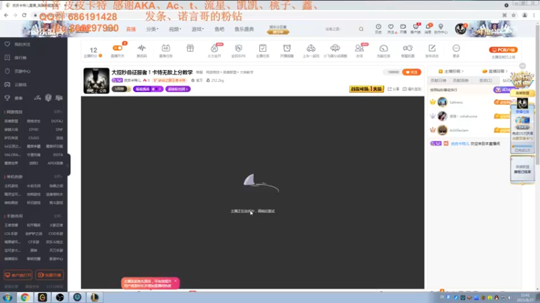Open the 直播回看 link
The height and width of the screenshot is (303, 540).
(495, 71)
